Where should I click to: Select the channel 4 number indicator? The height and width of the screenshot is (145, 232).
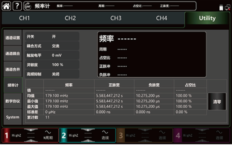click(x=178, y=135)
